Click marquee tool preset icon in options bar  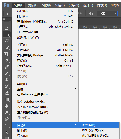9,13
